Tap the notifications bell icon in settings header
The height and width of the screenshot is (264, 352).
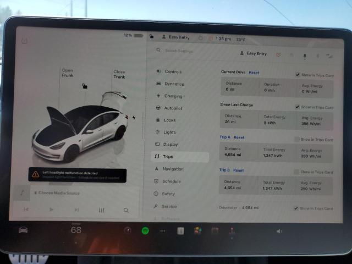(x=305, y=56)
